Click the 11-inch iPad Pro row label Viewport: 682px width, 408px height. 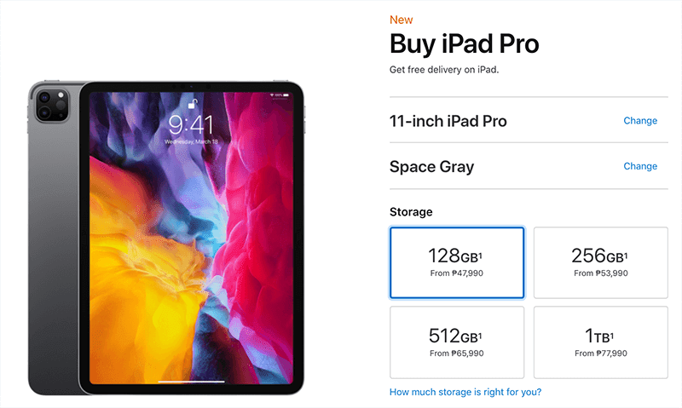click(448, 121)
